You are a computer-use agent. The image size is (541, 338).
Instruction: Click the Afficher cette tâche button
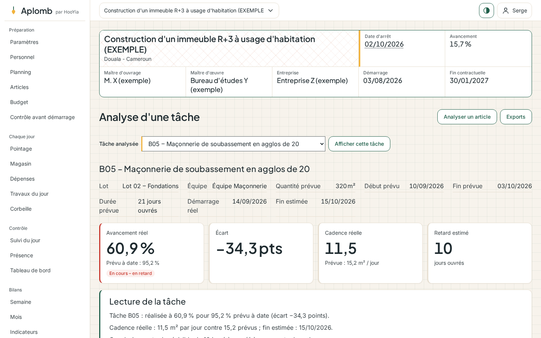pyautogui.click(x=359, y=144)
